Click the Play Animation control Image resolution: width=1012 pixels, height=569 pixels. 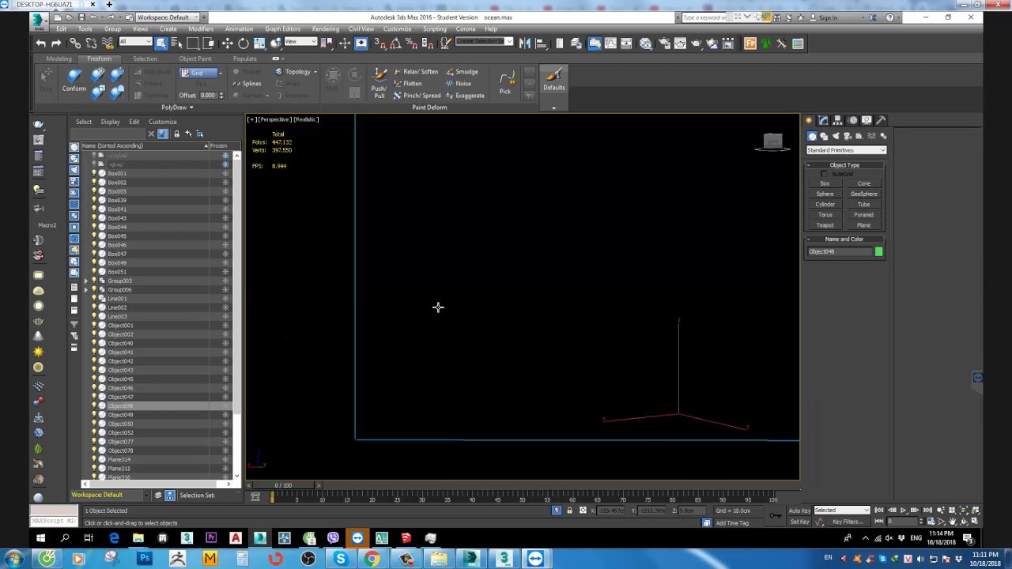coord(904,511)
